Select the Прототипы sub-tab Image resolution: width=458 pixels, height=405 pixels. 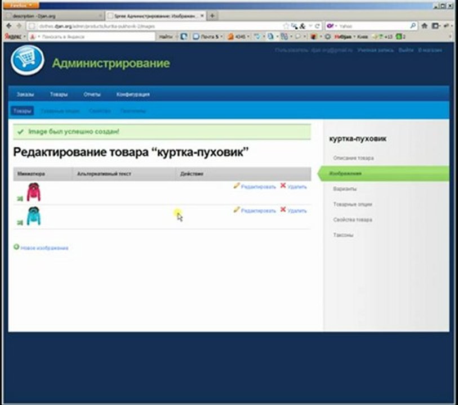pyautogui.click(x=133, y=111)
